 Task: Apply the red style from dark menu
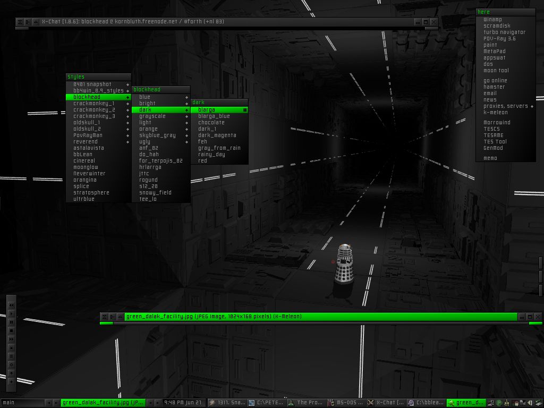pos(219,160)
